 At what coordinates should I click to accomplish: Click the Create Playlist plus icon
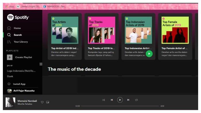point(9,57)
